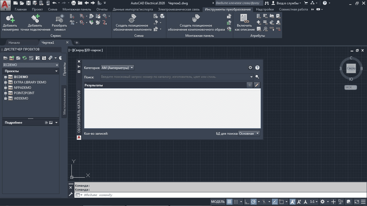Viewport: 367px width, 206px height.
Task: Click the wrench customize icon near command line
Action: tap(71, 194)
